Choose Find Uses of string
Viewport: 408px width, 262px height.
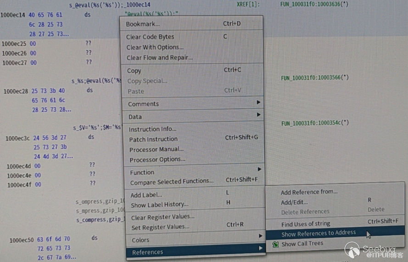pyautogui.click(x=306, y=224)
